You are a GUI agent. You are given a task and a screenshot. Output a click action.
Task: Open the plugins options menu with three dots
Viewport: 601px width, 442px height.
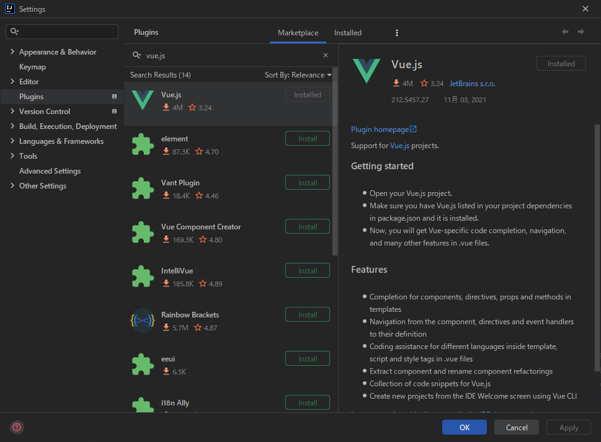(x=396, y=32)
